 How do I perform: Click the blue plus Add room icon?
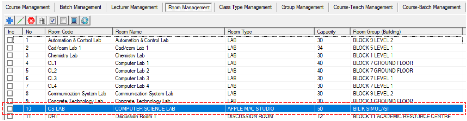9,21
